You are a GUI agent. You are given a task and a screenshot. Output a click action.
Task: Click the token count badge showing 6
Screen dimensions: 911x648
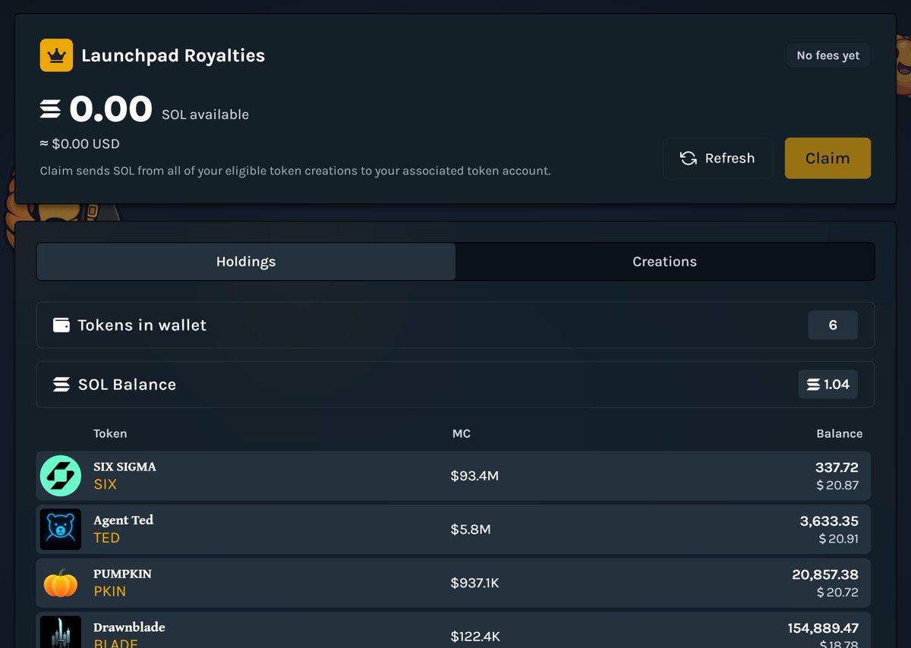[x=833, y=325]
